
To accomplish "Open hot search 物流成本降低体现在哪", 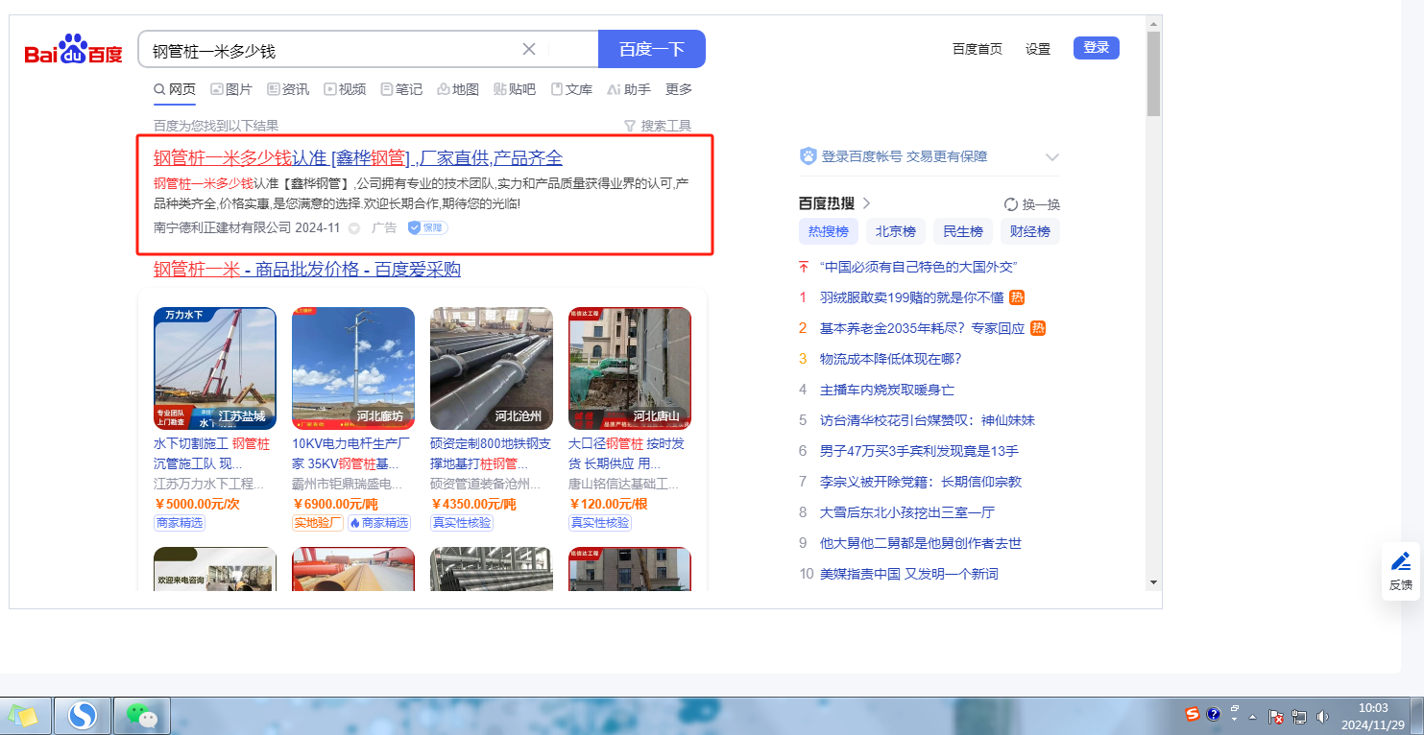I will point(890,359).
